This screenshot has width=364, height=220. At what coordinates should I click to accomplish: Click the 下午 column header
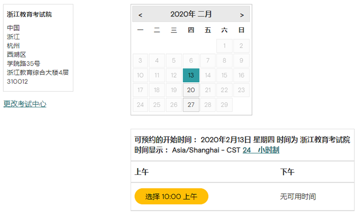click(x=287, y=172)
